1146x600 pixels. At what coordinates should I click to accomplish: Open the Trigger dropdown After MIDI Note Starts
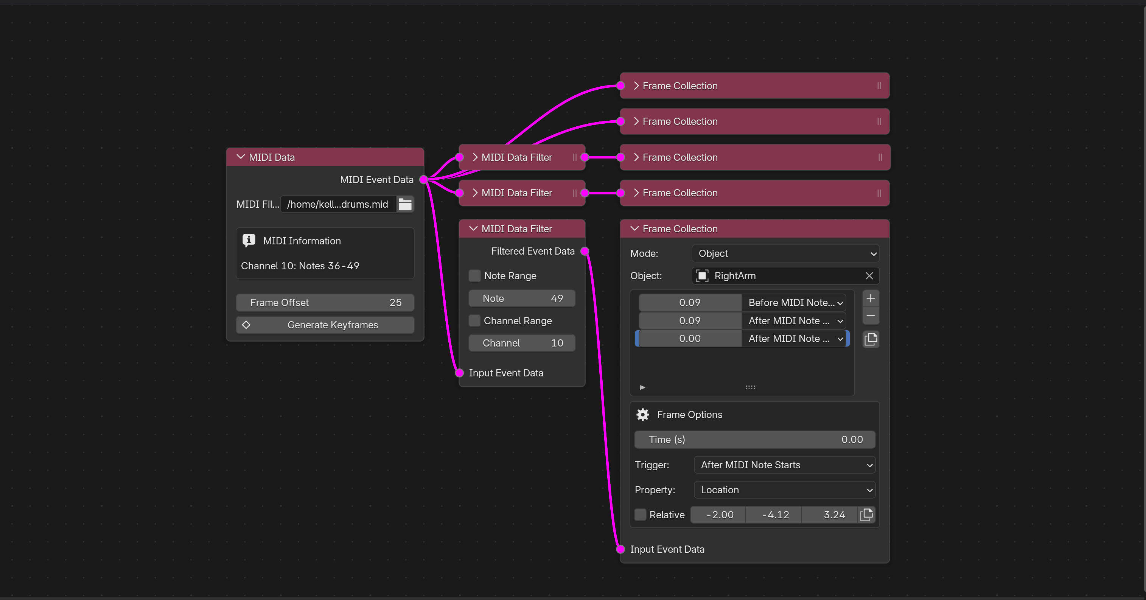(x=784, y=465)
